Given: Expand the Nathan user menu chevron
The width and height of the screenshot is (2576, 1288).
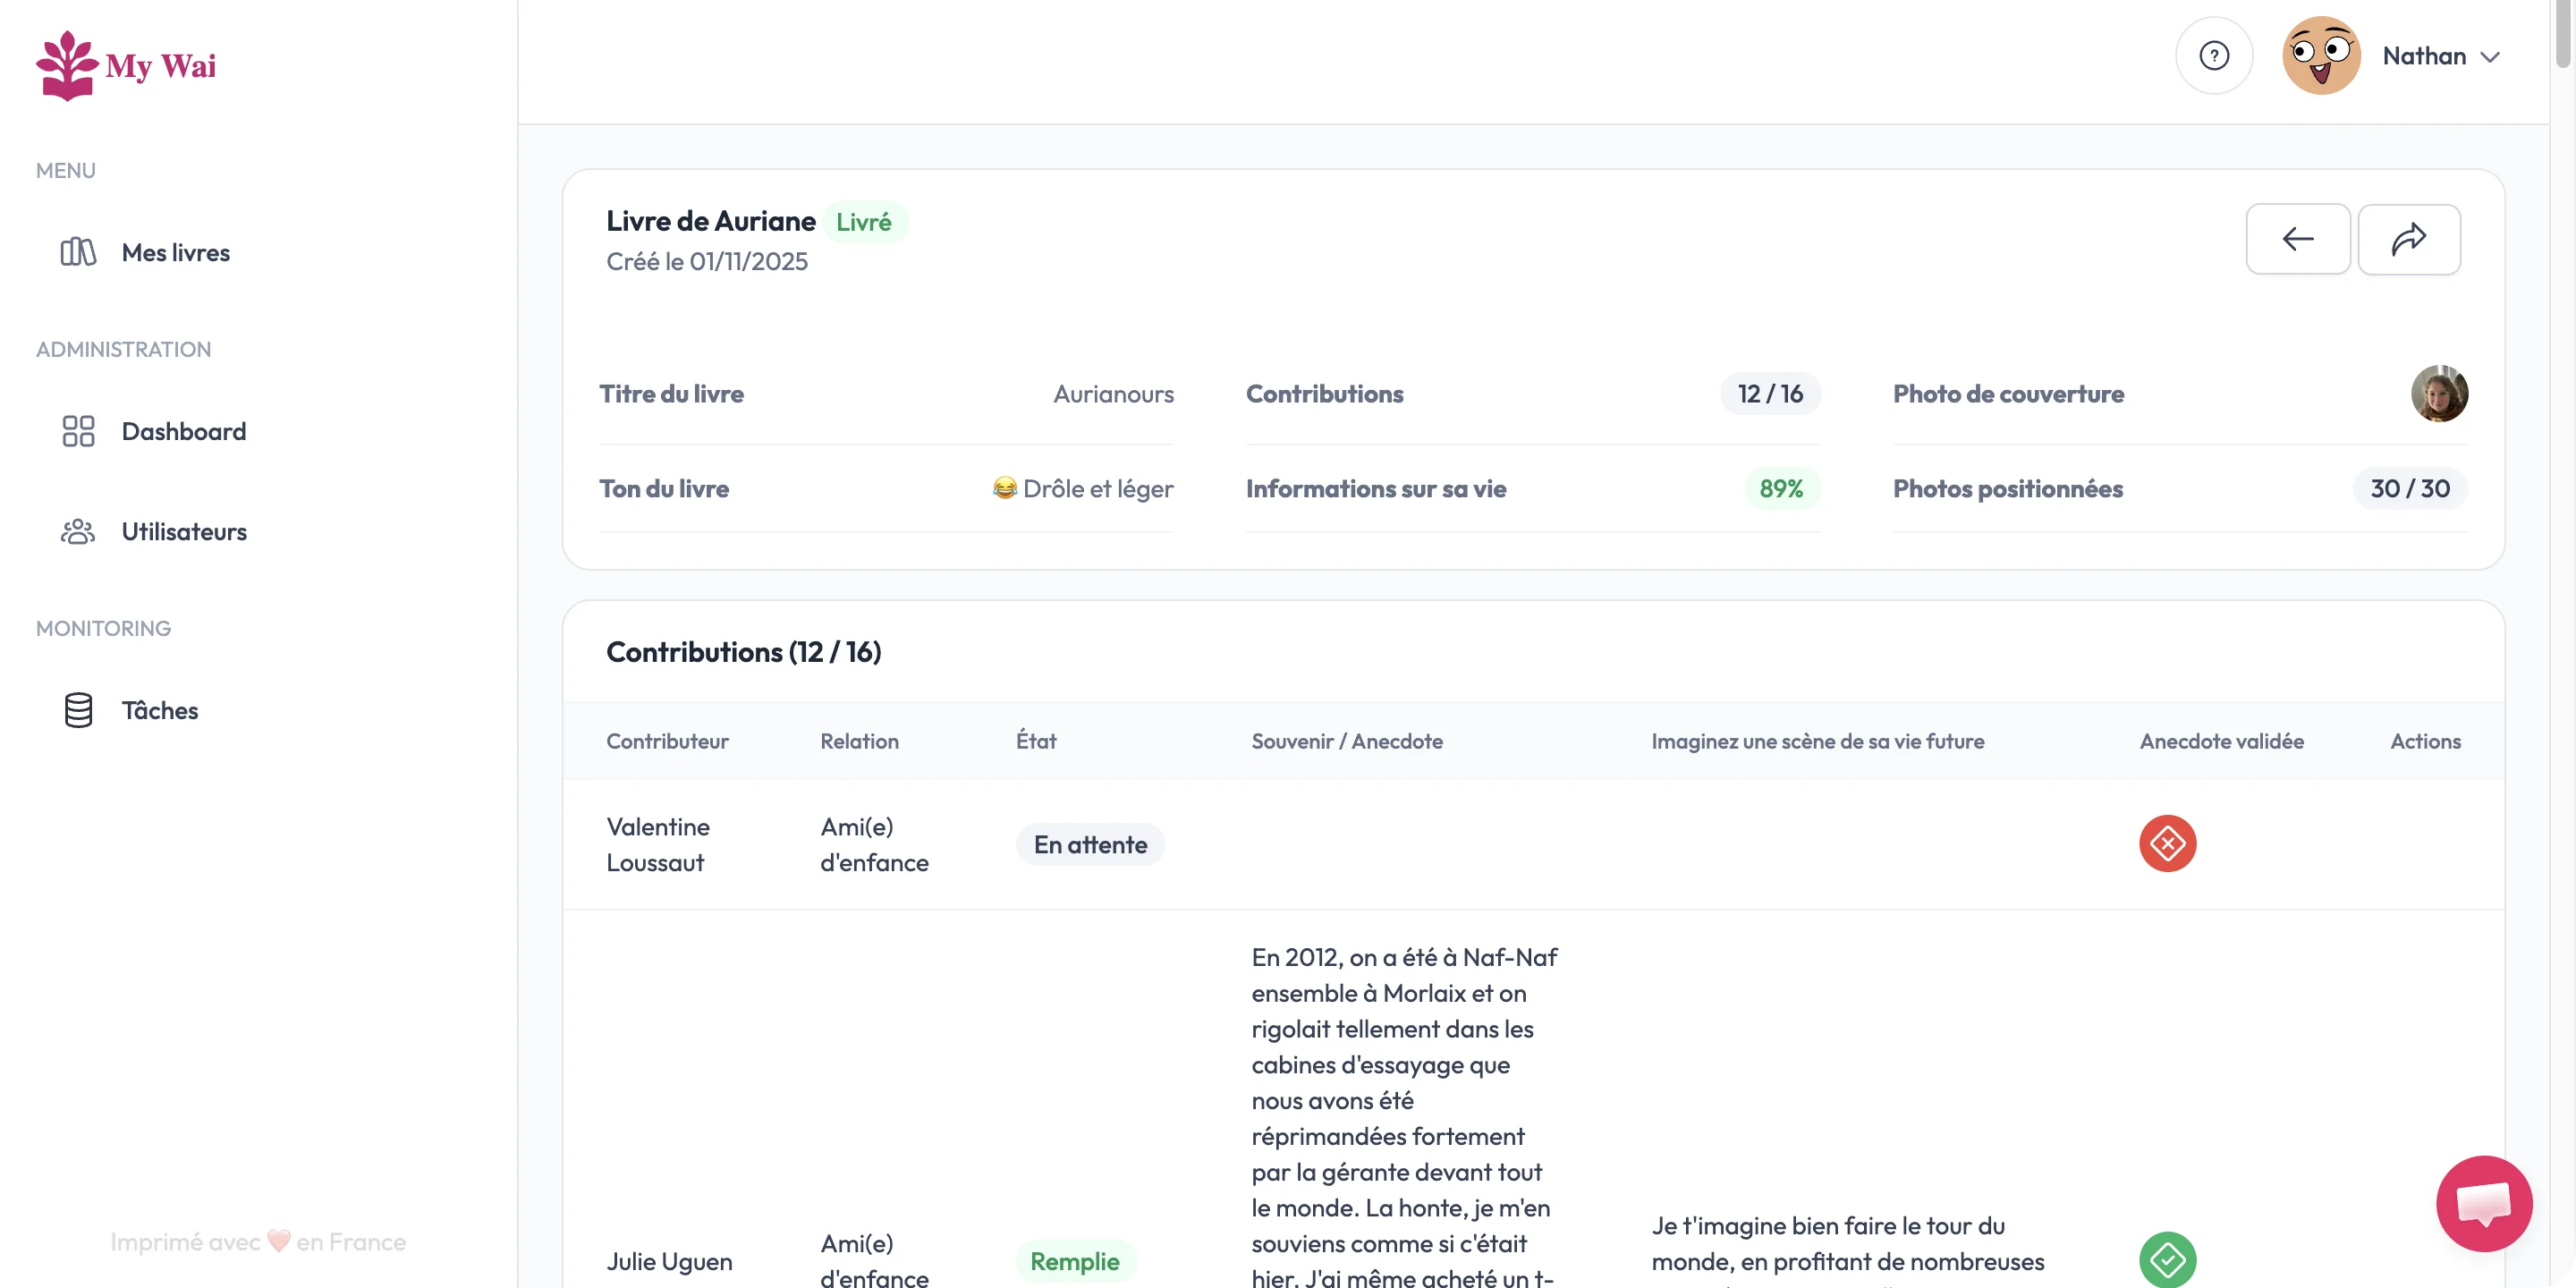Looking at the screenshot, I should point(2490,57).
